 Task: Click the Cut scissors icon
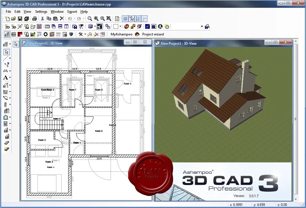(x=42, y=19)
